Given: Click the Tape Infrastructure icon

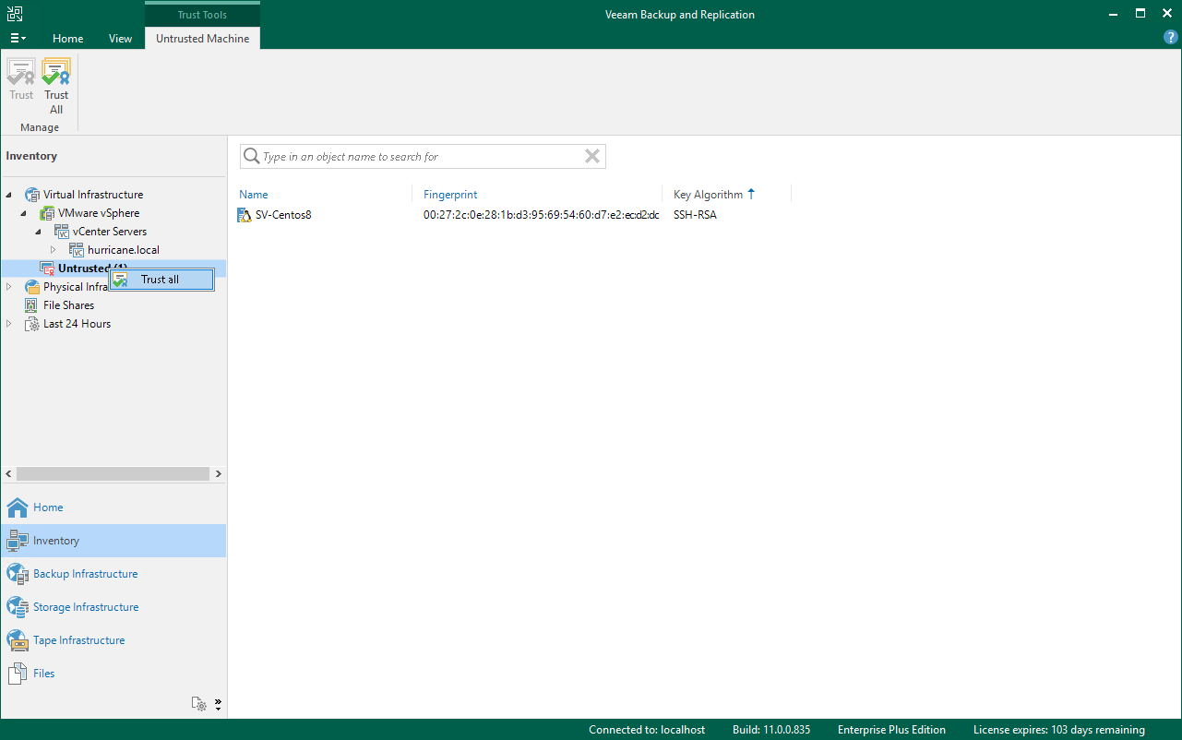Looking at the screenshot, I should click(x=18, y=640).
